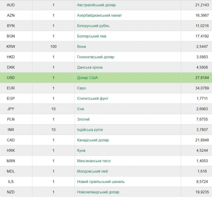Click the KRW unit count 100

tap(53, 47)
